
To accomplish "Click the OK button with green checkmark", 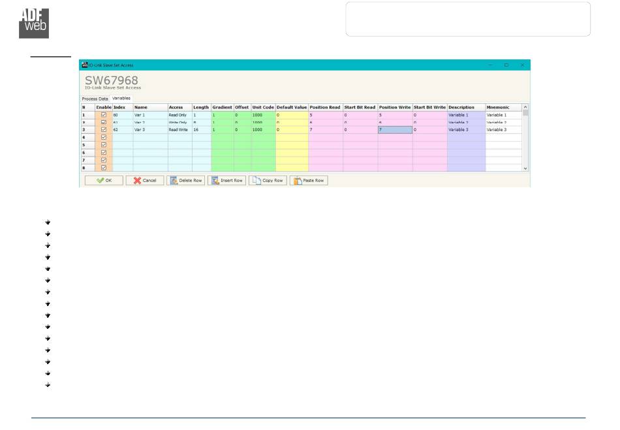I will pos(104,180).
